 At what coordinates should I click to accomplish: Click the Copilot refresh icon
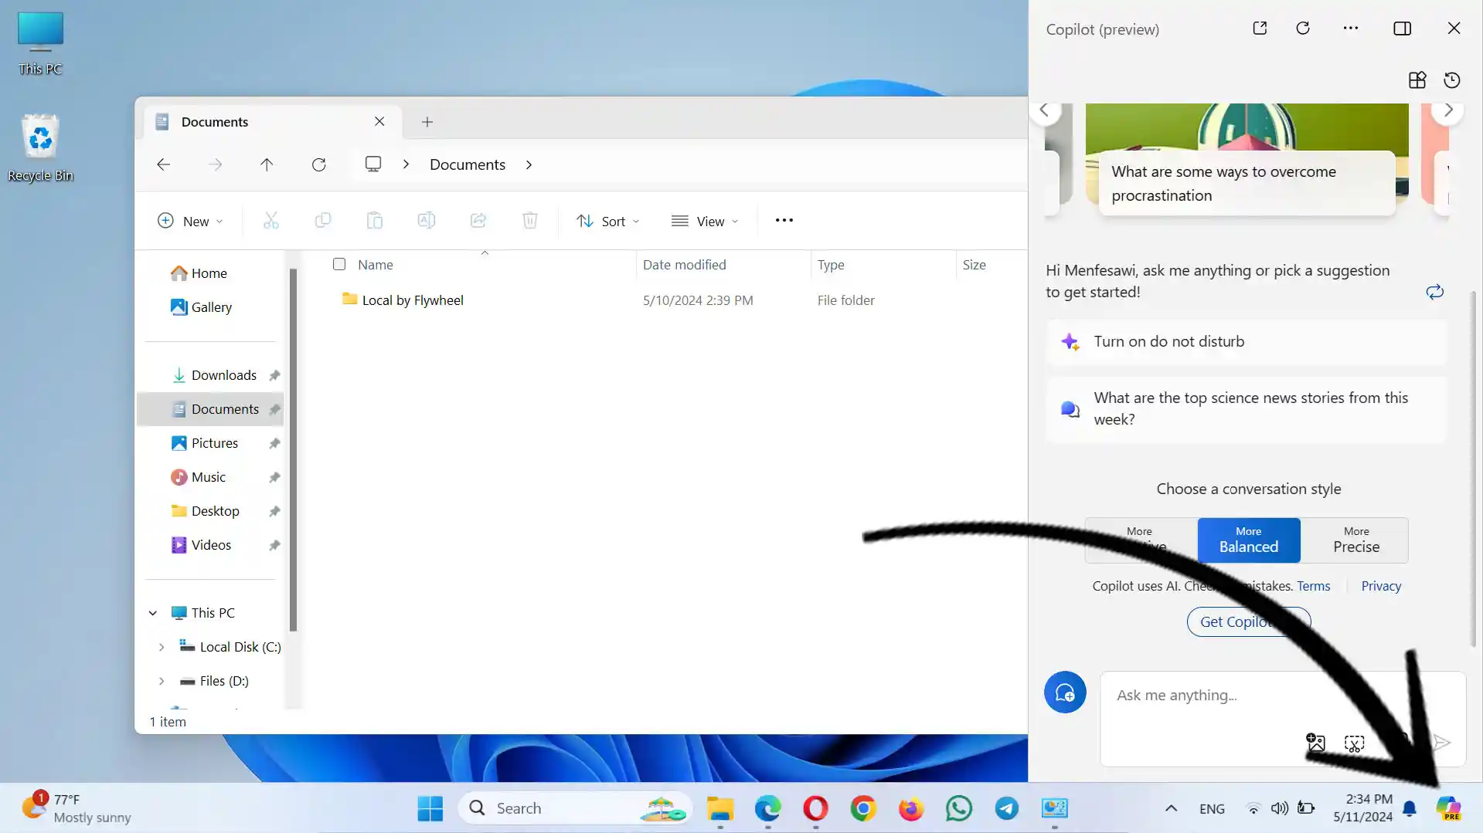click(x=1303, y=29)
